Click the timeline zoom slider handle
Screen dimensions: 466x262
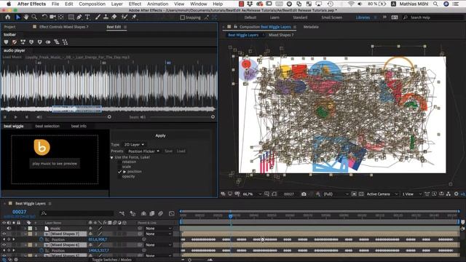click(x=189, y=260)
